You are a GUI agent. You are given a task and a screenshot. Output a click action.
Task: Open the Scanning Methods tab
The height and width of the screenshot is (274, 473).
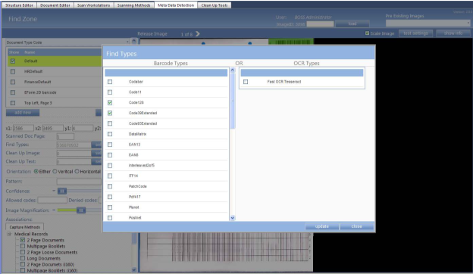(134, 5)
